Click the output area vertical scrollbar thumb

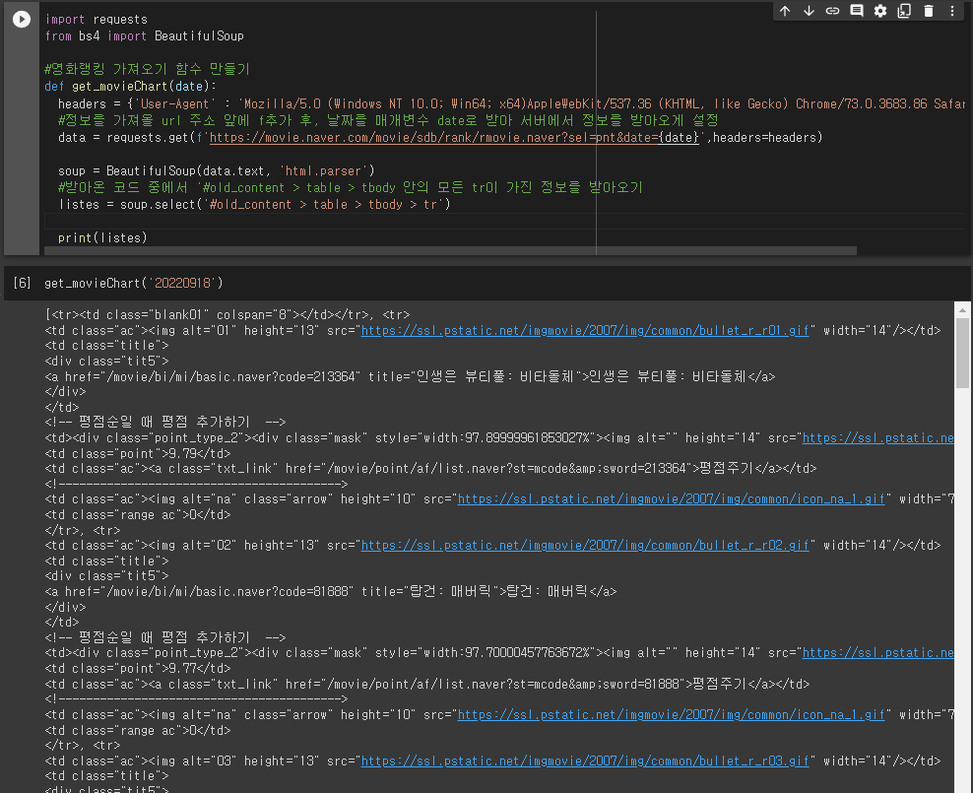962,353
